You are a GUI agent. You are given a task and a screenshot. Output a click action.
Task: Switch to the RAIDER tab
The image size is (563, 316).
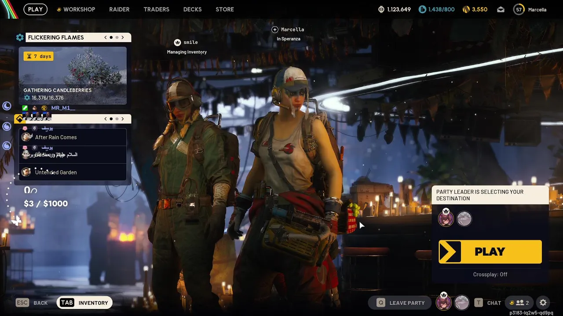(x=119, y=9)
